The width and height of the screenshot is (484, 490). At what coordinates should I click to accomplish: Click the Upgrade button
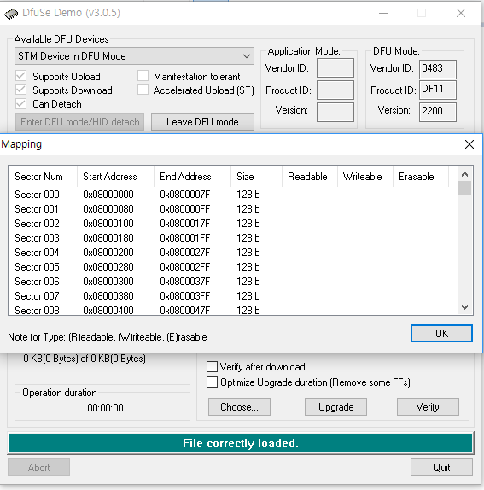tap(335, 407)
